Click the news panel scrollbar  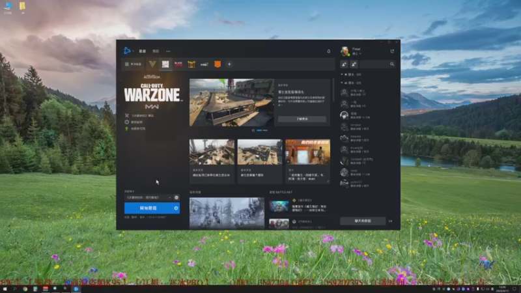[x=333, y=90]
